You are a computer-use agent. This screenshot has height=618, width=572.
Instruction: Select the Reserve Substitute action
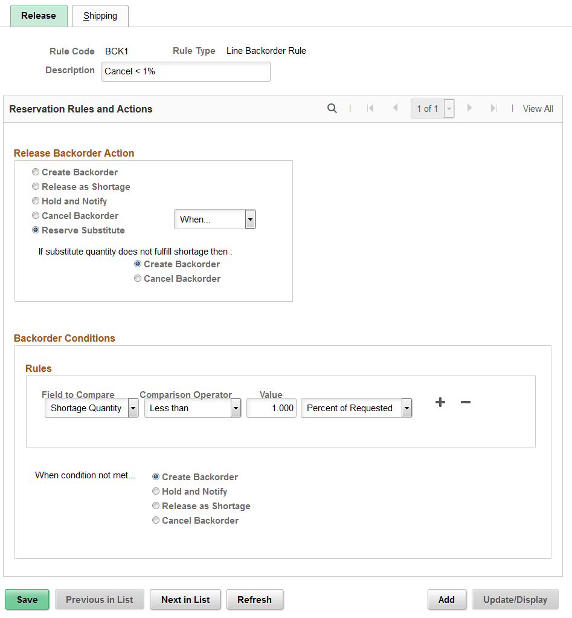coord(35,230)
